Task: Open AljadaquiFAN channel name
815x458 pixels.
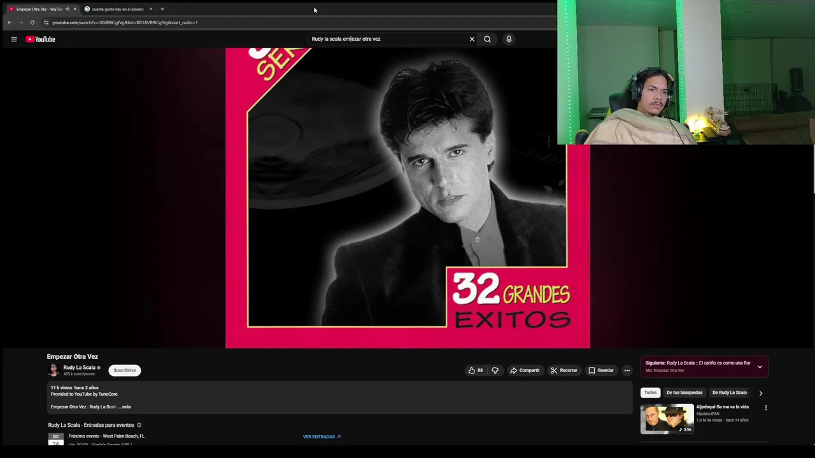Action: point(707,414)
